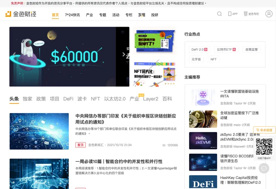Click the 免责声明 label in top banner

17,3
